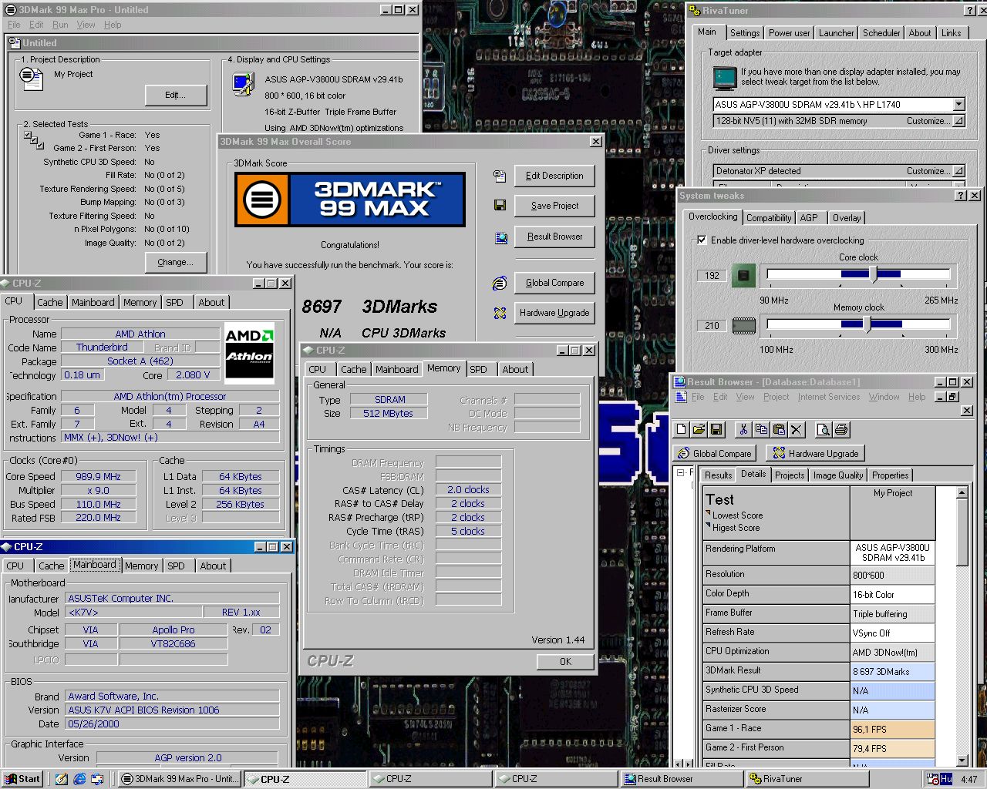Click Memory clock slider handle
Screen dimensions: 987x789
(867, 324)
